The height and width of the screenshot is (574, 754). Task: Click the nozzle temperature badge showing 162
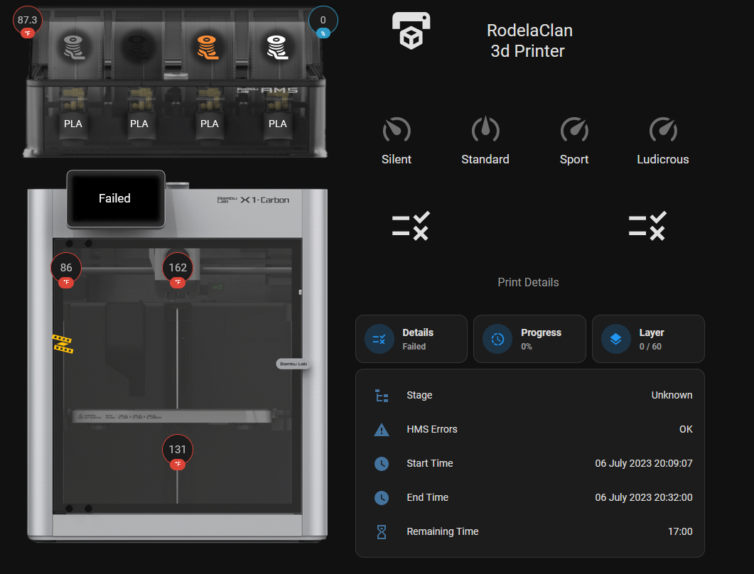[177, 268]
